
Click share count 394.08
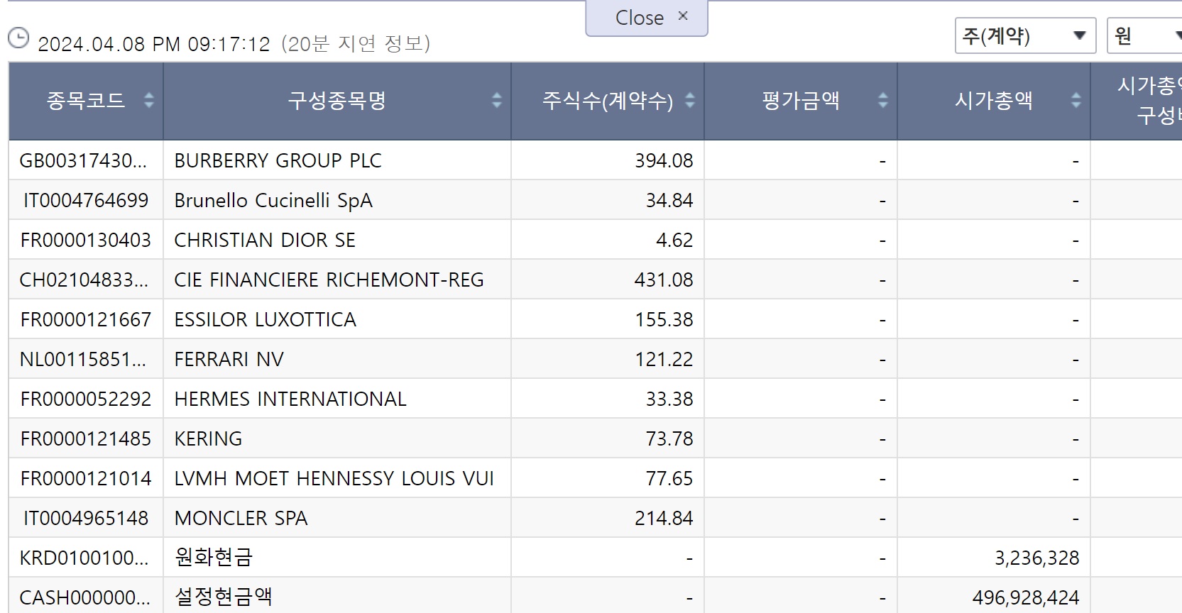point(664,160)
